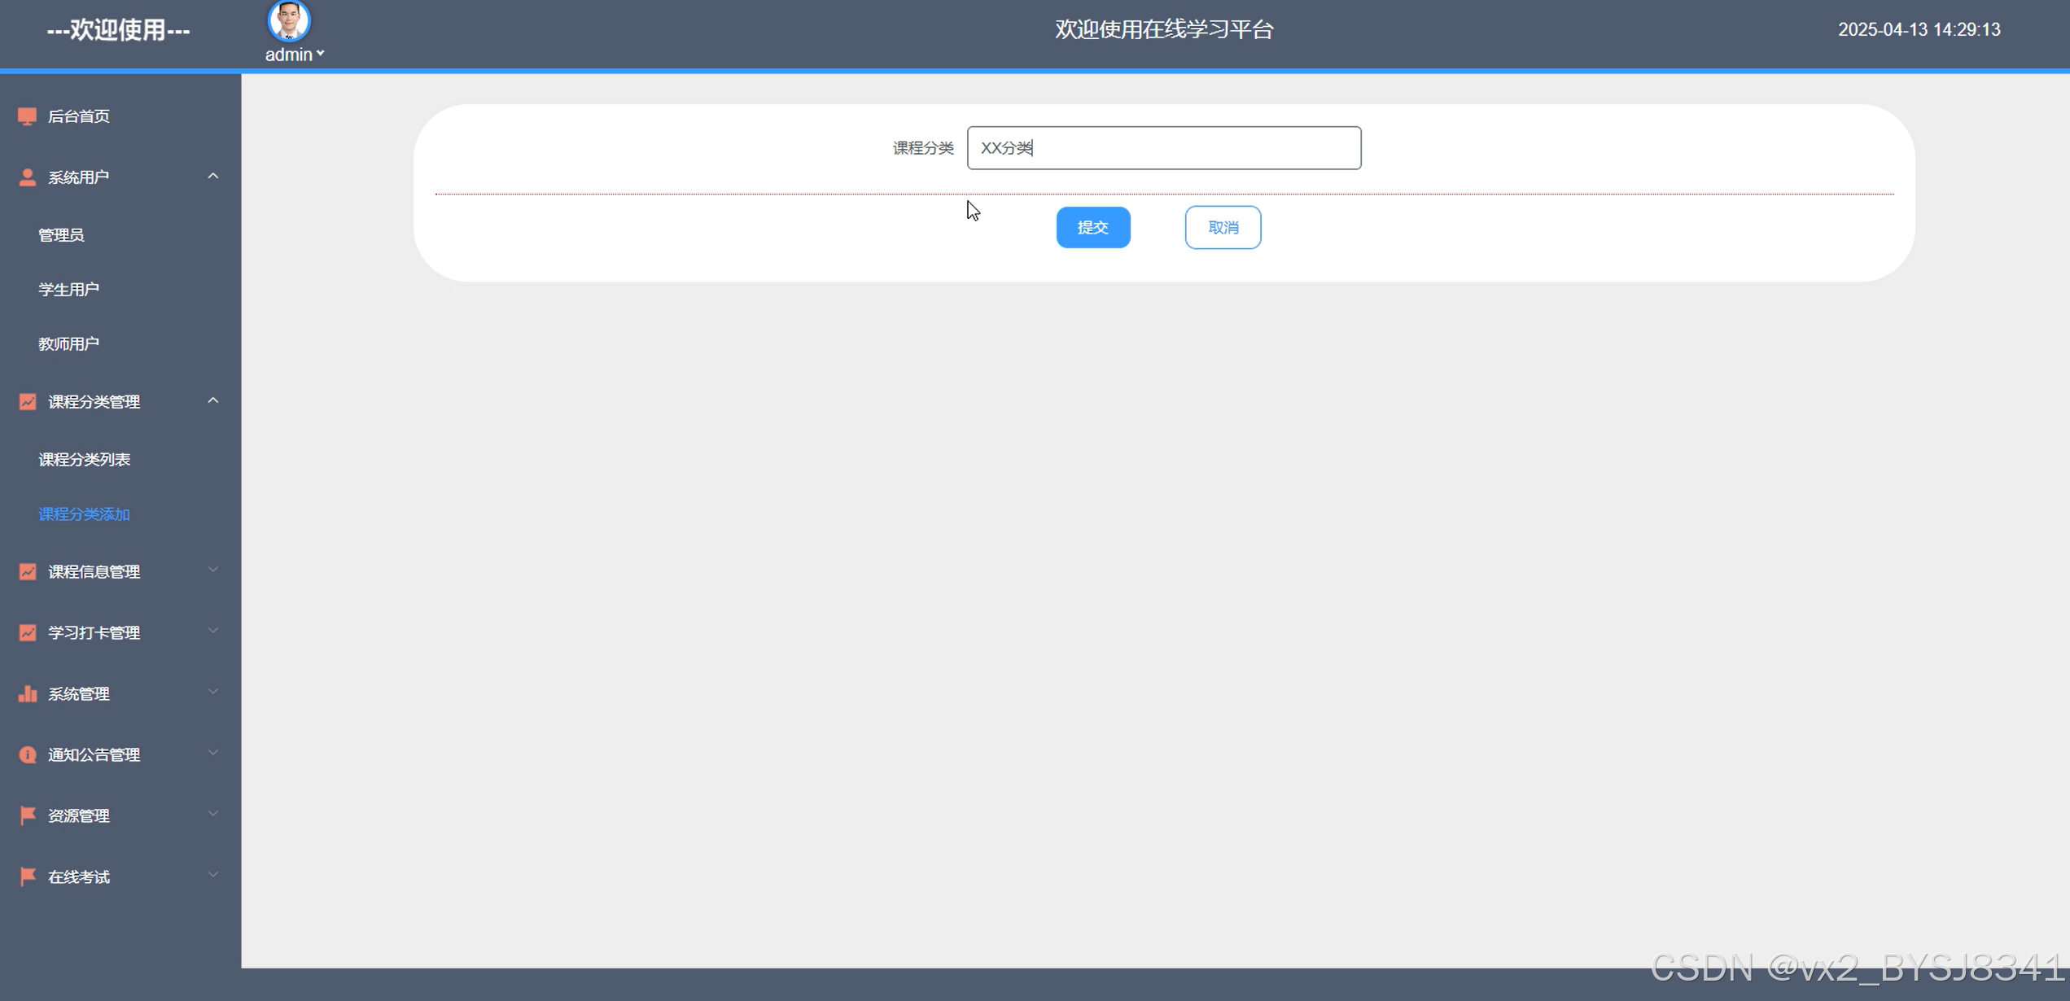Screen dimensions: 2070x1001
Task: Open the admin user dropdown arrow
Action: click(321, 54)
